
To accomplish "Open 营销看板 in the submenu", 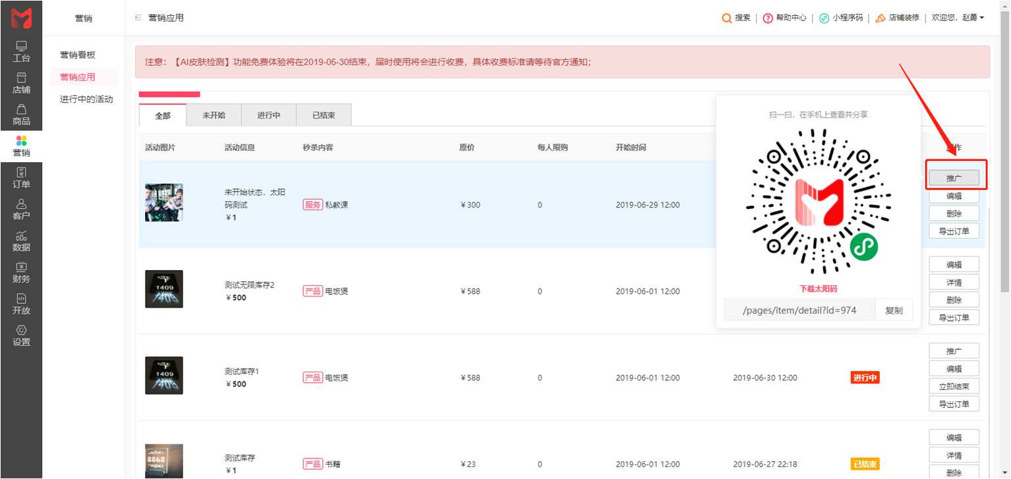I will click(78, 55).
